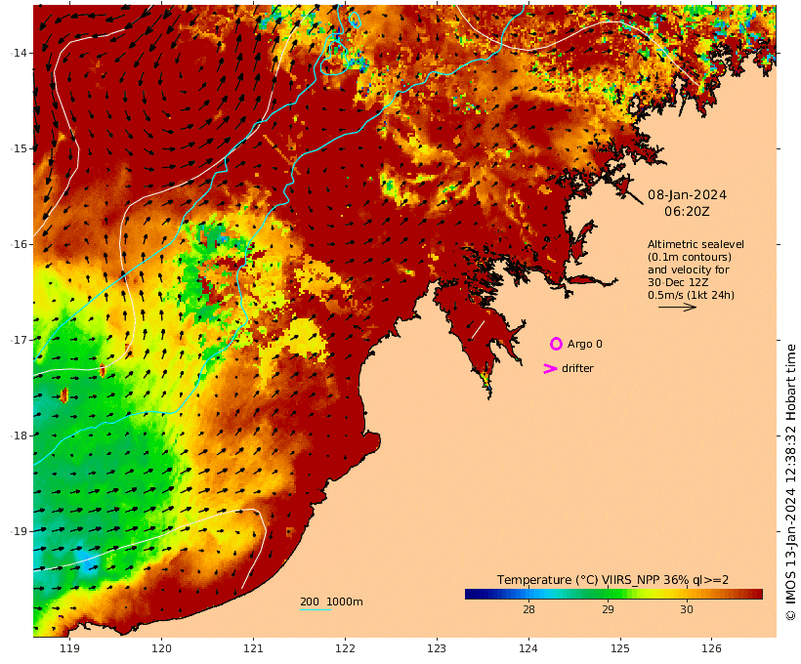Click the longitude axis label 126
Viewport: 801px width, 664px height.
711,648
